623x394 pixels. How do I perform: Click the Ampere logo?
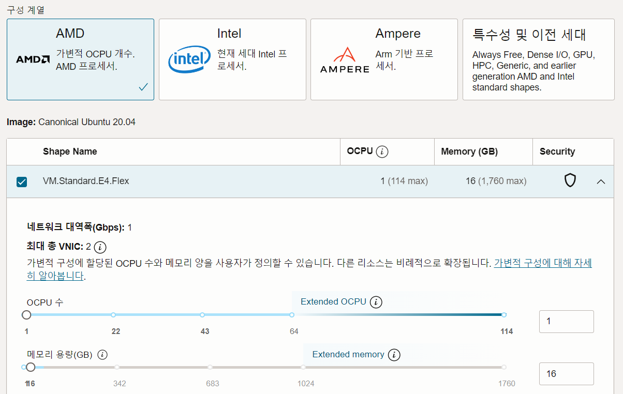click(345, 59)
